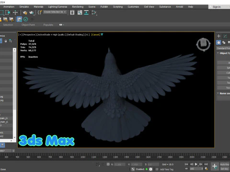Open the Civil View menu
This screenshot has height=172, width=230.
(x=149, y=7)
